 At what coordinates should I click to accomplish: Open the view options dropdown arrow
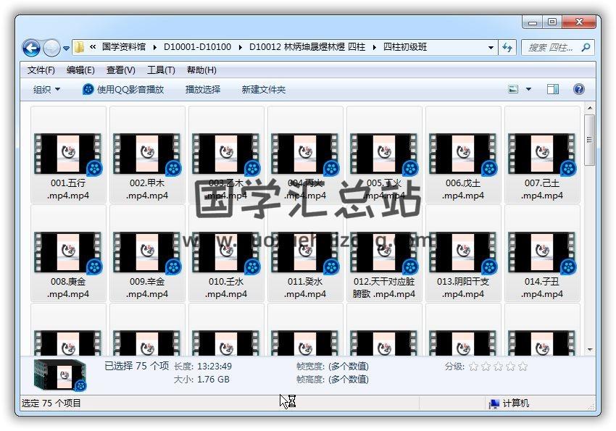(x=528, y=89)
